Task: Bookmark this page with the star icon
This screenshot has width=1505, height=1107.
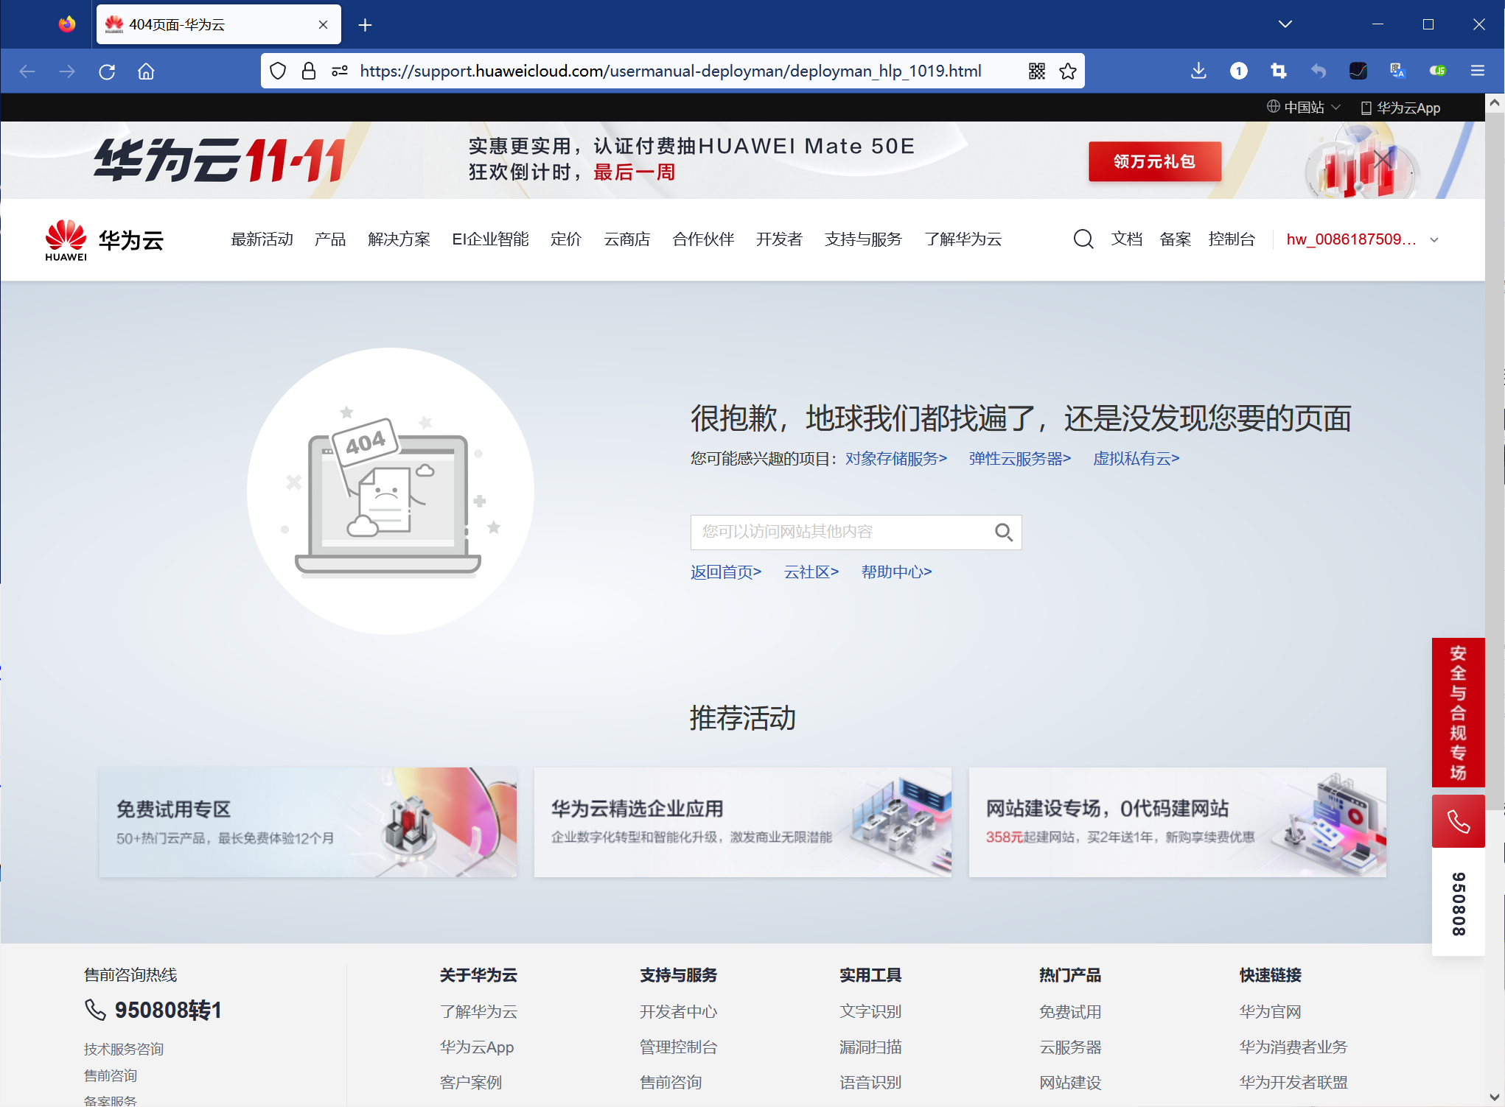Action: 1067,71
